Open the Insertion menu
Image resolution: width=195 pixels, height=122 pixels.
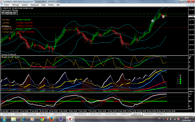click(x=25, y=5)
